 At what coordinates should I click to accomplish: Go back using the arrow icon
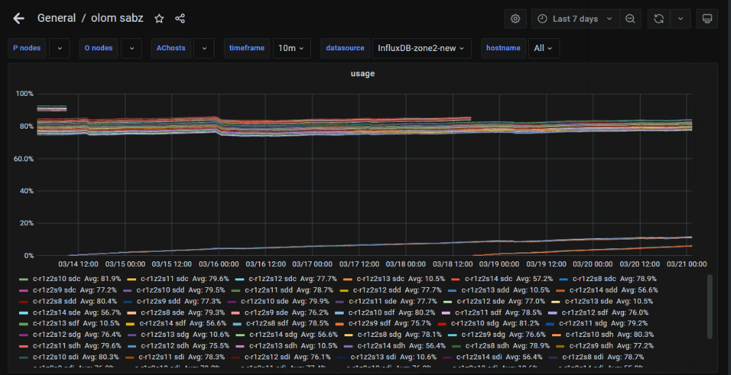18,18
